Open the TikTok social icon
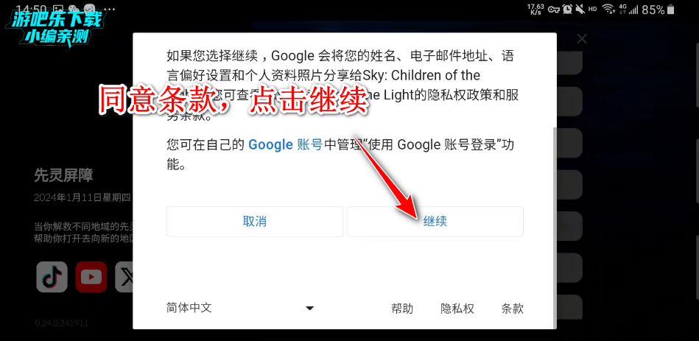This screenshot has width=699, height=341. 52,277
